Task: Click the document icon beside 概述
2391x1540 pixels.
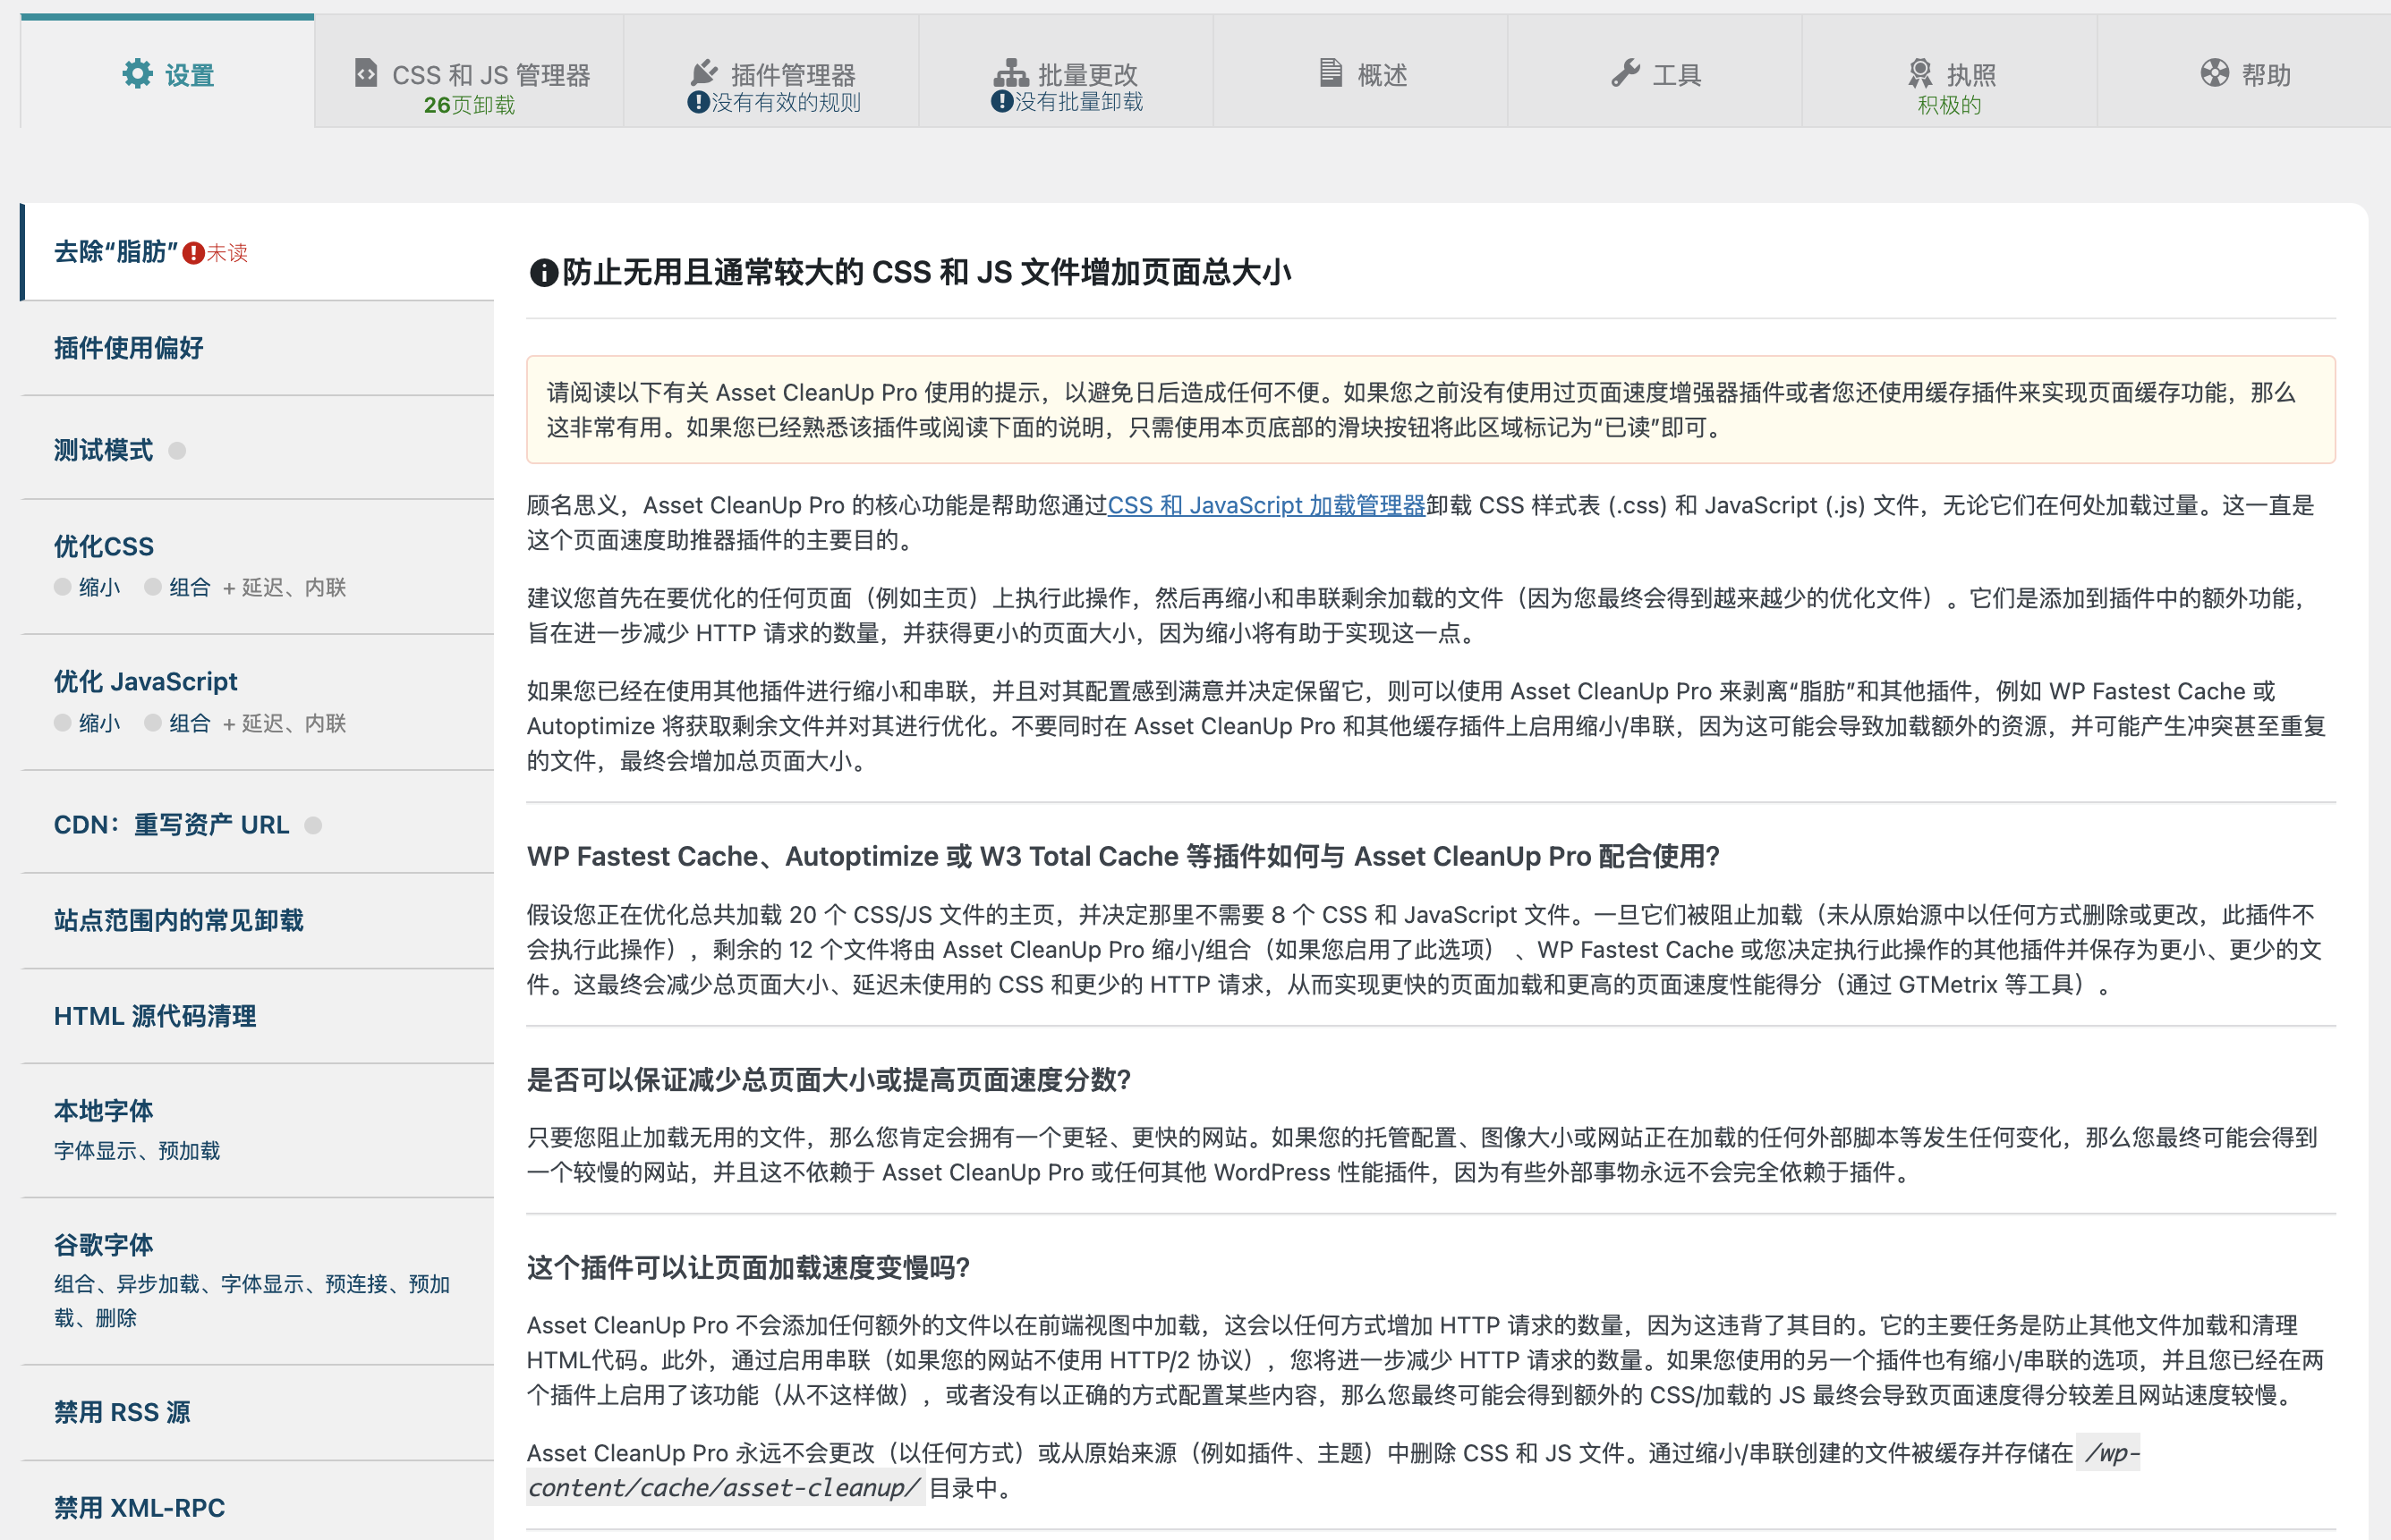Action: pyautogui.click(x=1331, y=72)
